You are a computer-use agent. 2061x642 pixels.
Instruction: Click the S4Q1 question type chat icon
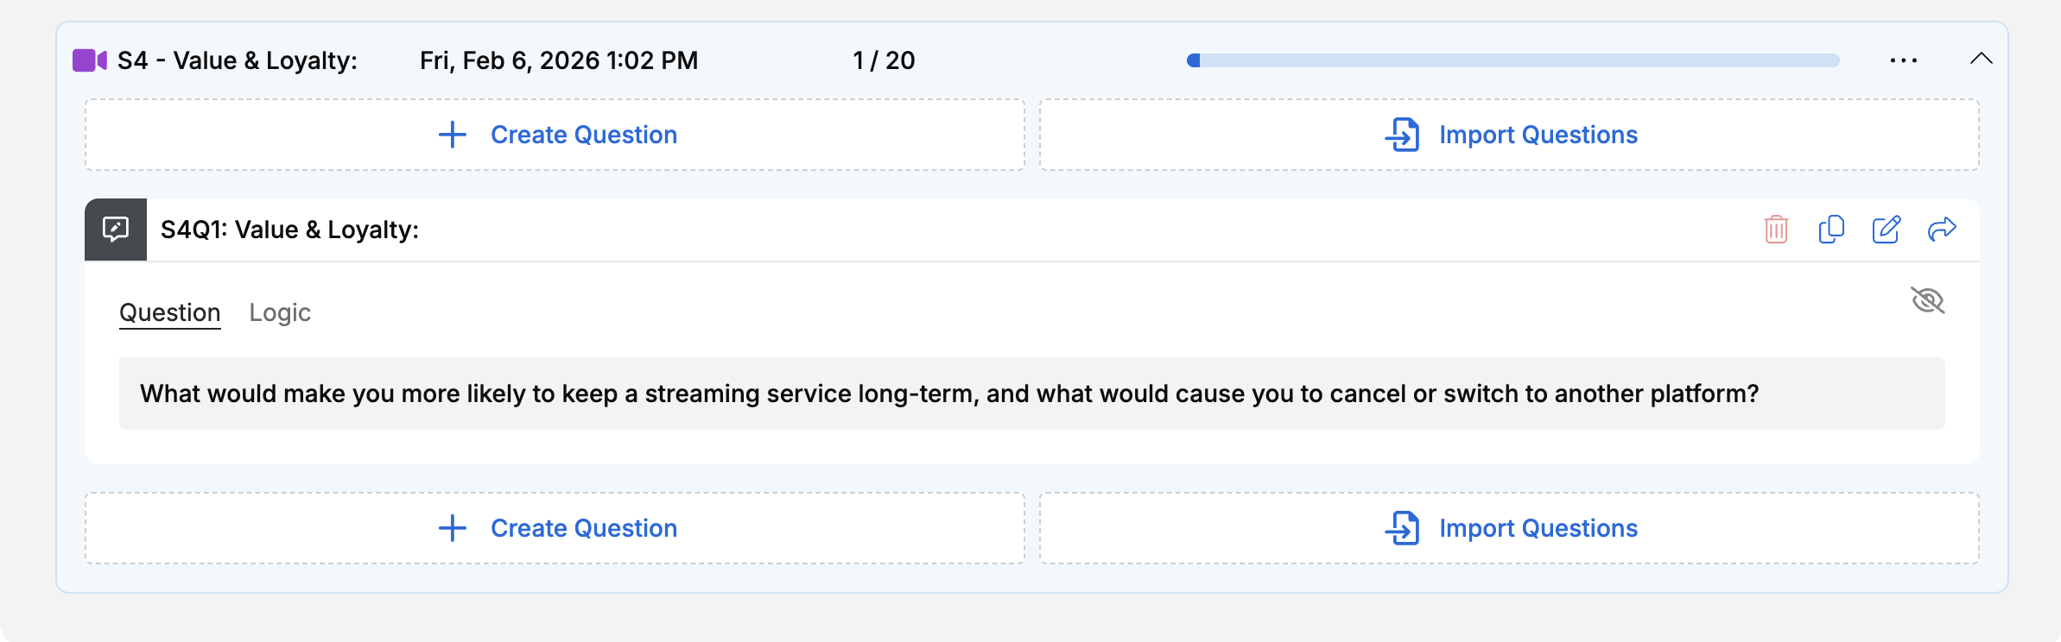116,230
